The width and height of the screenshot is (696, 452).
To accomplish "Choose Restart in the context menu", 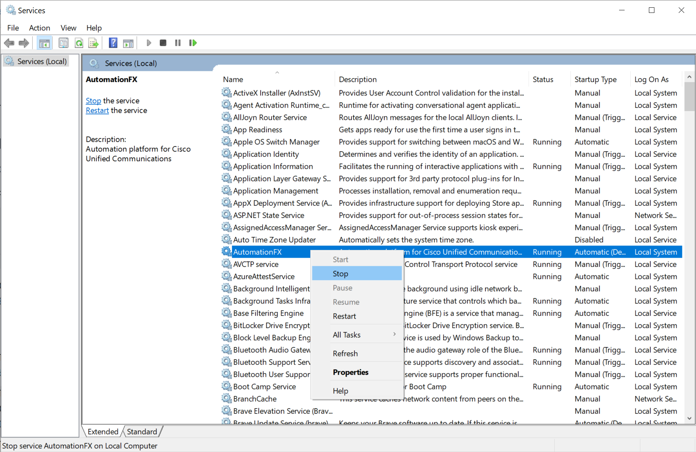I will [357, 316].
